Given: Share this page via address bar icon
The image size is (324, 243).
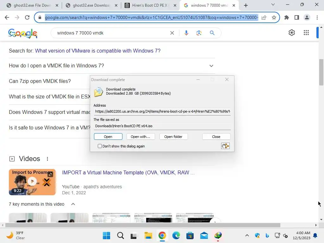Looking at the screenshot, I should (x=264, y=18).
